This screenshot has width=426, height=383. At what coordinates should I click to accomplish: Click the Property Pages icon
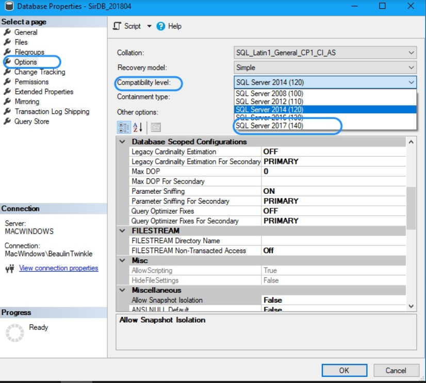pyautogui.click(x=156, y=127)
